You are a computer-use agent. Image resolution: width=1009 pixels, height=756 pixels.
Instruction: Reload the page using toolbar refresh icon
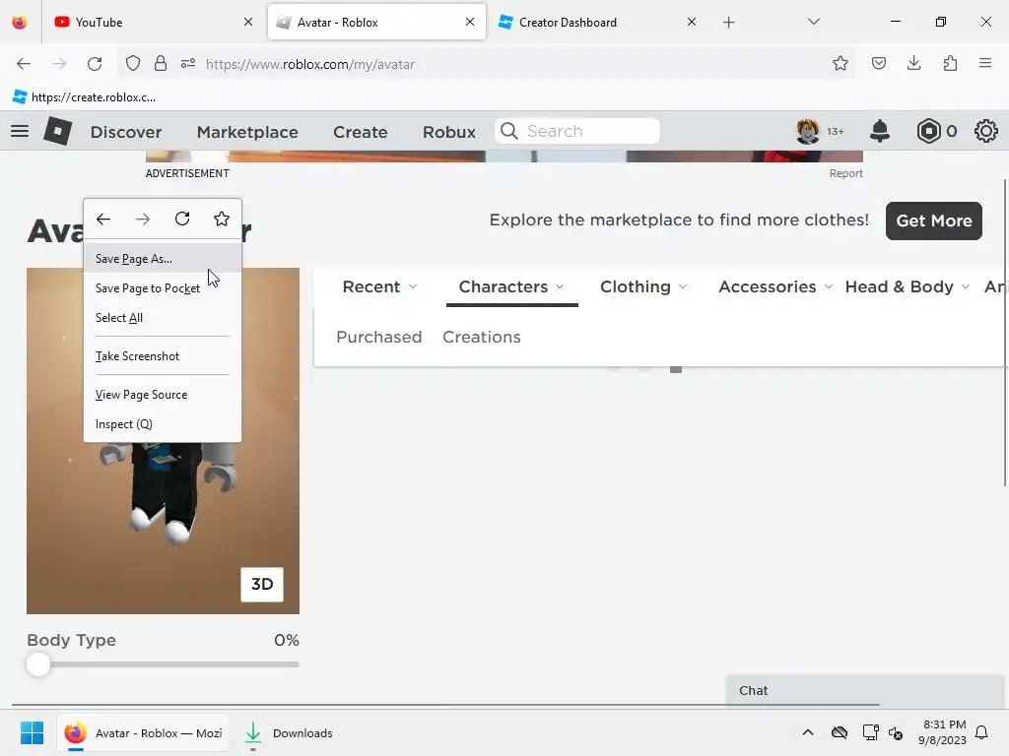coord(95,64)
